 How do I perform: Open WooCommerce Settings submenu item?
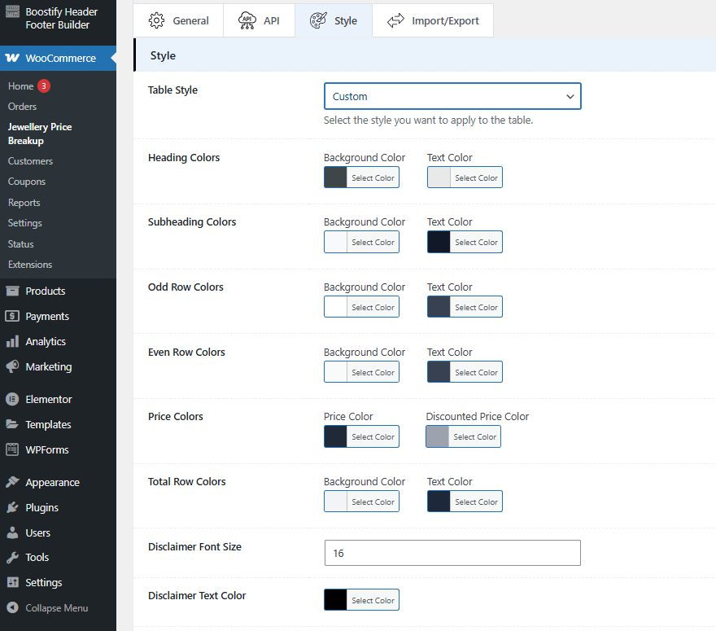click(x=24, y=223)
